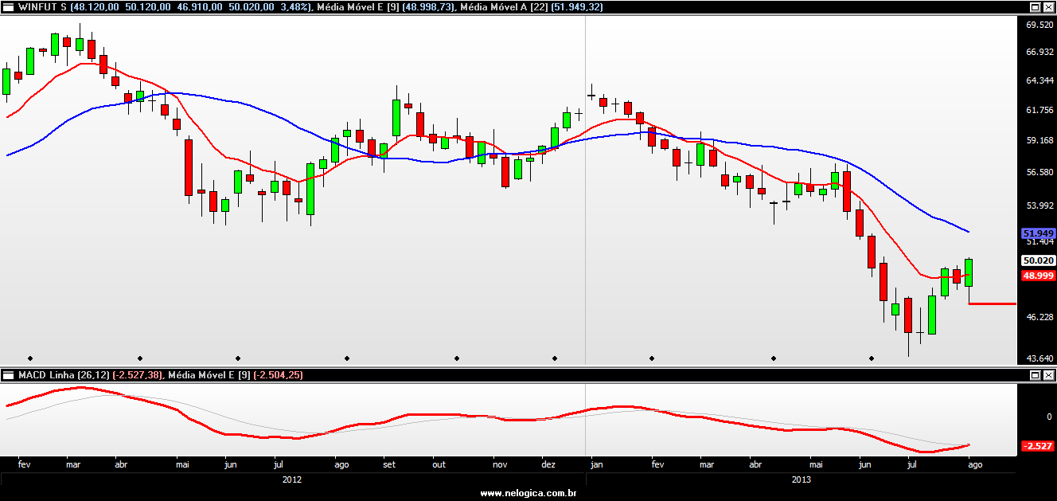Screen dimensions: 1057x501
Task: Click the 64.344 price axis label
Action: (x=1039, y=80)
